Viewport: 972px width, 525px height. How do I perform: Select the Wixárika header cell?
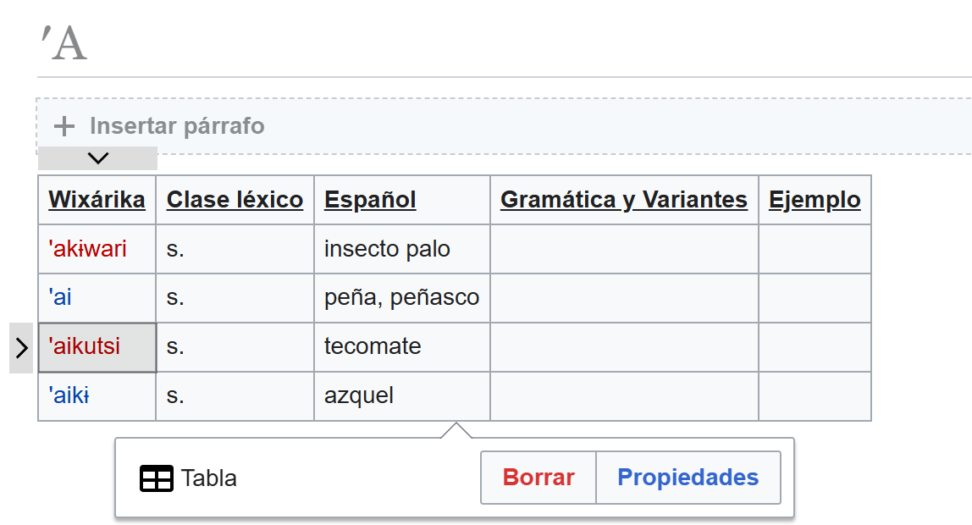(x=97, y=200)
